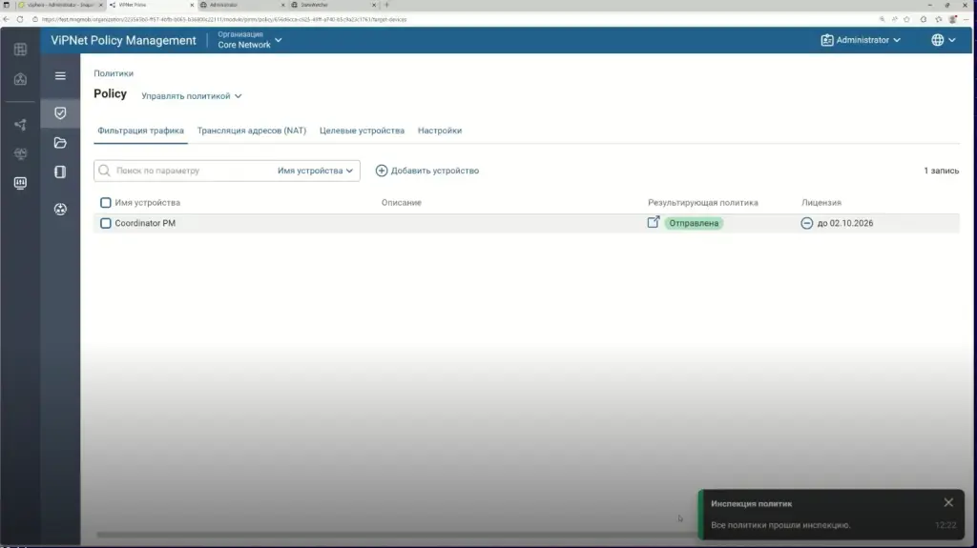Select the Coordinator PM device name
This screenshot has height=548, width=977.
tap(145, 223)
